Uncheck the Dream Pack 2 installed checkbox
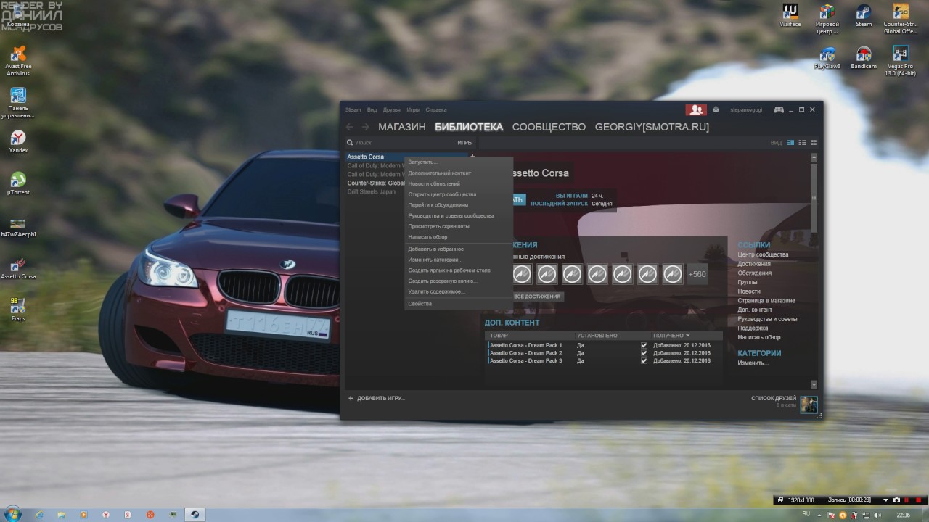This screenshot has width=929, height=522. (644, 353)
